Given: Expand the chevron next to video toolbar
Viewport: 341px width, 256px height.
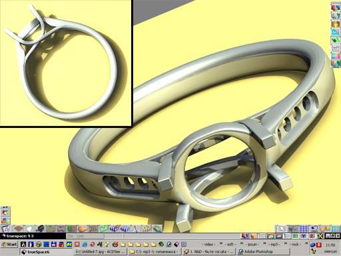Looking at the screenshot, I should [x=221, y=243].
